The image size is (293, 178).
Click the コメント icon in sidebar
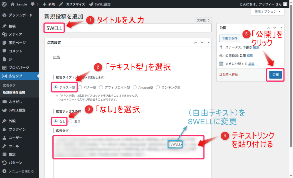(4, 51)
